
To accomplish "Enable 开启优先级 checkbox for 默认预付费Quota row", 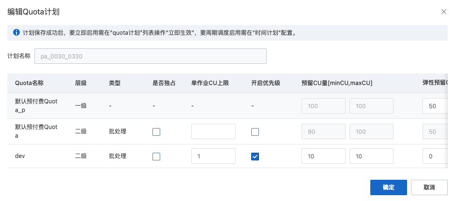I will point(255,131).
